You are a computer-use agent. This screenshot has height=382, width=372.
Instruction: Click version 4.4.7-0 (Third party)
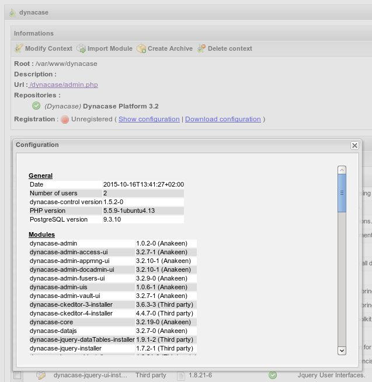165,314
